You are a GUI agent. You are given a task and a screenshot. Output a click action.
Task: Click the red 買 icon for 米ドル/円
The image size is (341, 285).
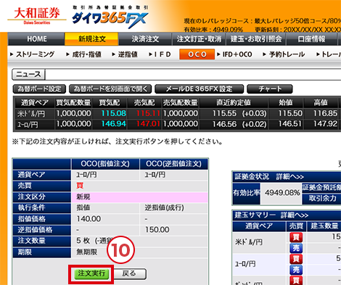pyautogui.click(x=296, y=237)
